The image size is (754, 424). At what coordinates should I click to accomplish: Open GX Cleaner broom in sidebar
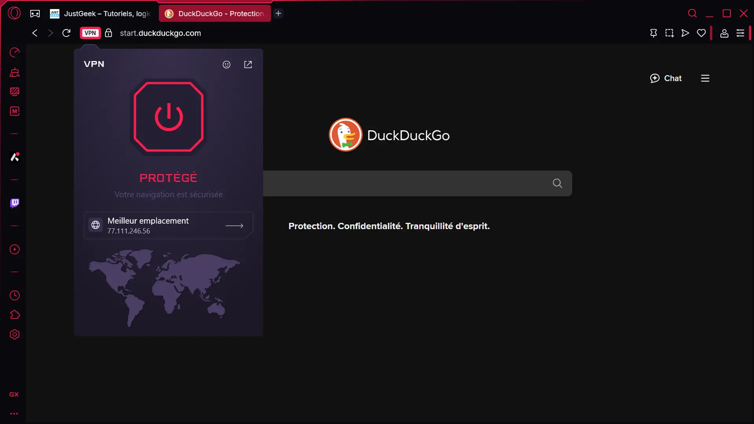[x=15, y=72]
